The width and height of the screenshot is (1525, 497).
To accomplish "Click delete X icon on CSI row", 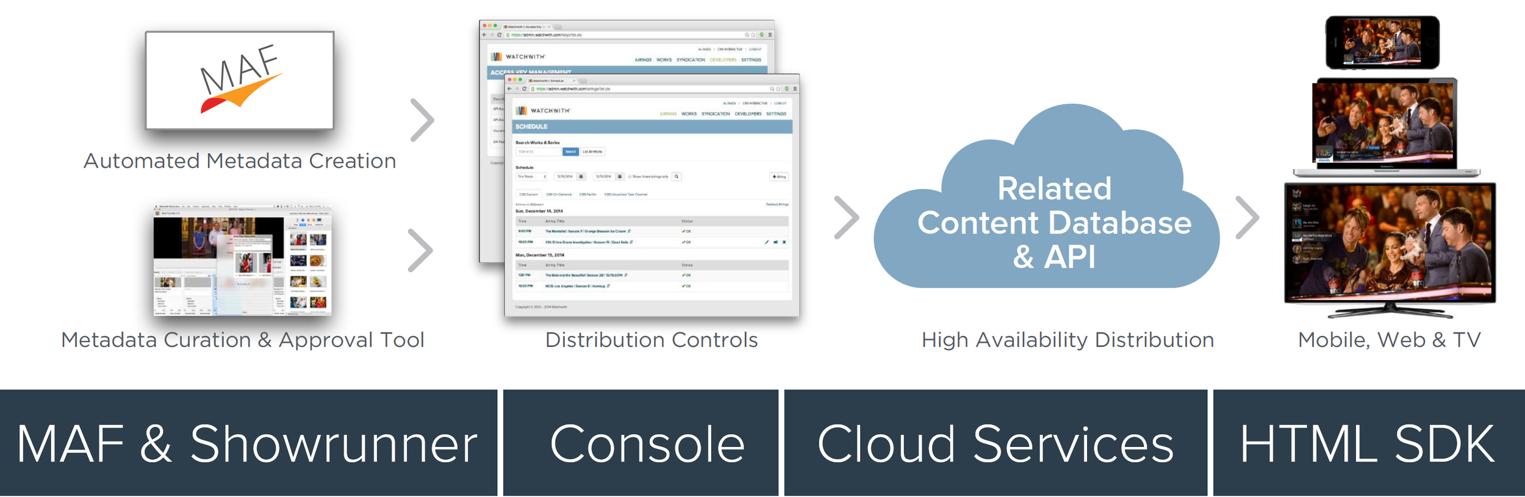I will coord(784,242).
